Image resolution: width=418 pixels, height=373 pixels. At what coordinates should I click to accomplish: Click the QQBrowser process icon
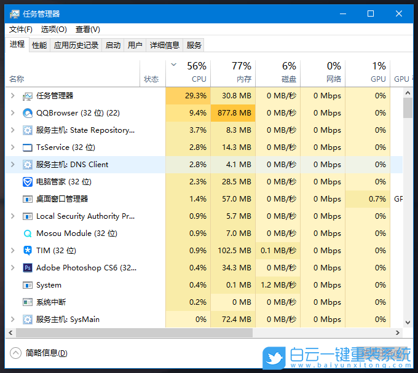point(28,113)
